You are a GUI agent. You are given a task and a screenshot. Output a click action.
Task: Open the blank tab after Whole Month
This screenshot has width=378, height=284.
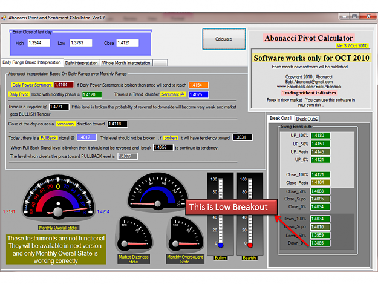[160, 63]
